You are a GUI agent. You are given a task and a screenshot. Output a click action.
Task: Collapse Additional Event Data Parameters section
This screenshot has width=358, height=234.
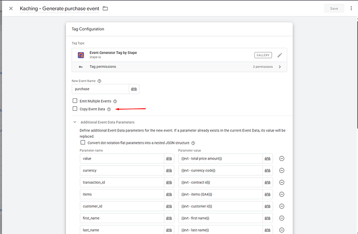pyautogui.click(x=75, y=122)
